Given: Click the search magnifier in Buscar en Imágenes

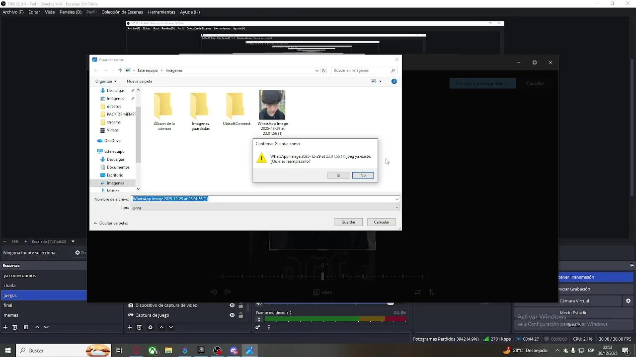Looking at the screenshot, I should (x=393, y=70).
